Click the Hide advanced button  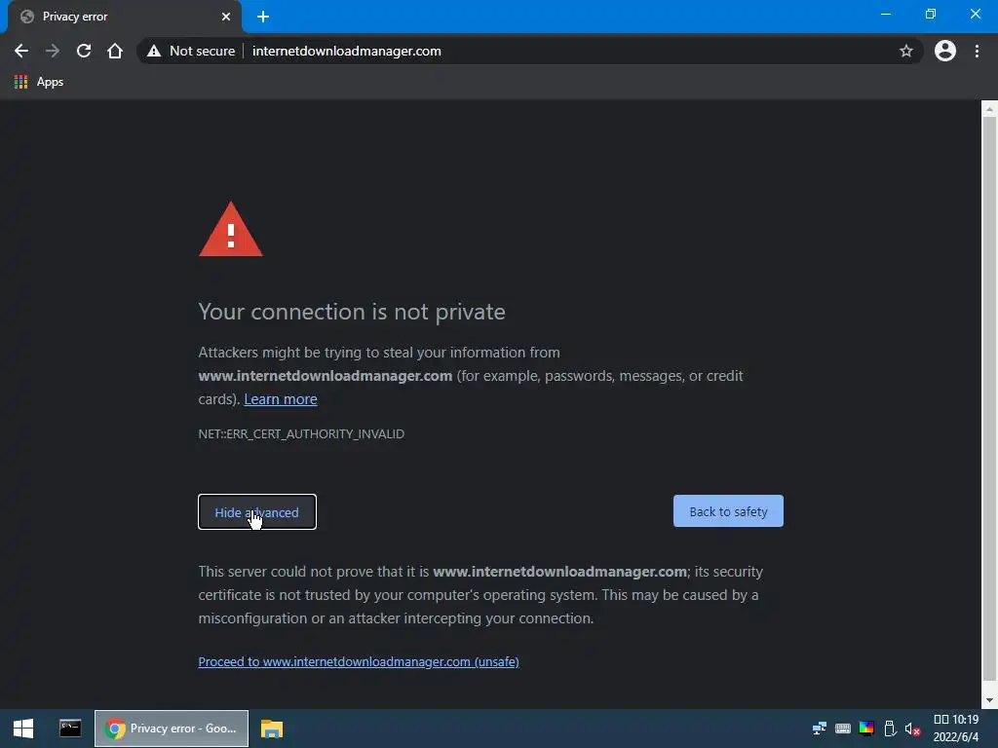[x=257, y=512]
